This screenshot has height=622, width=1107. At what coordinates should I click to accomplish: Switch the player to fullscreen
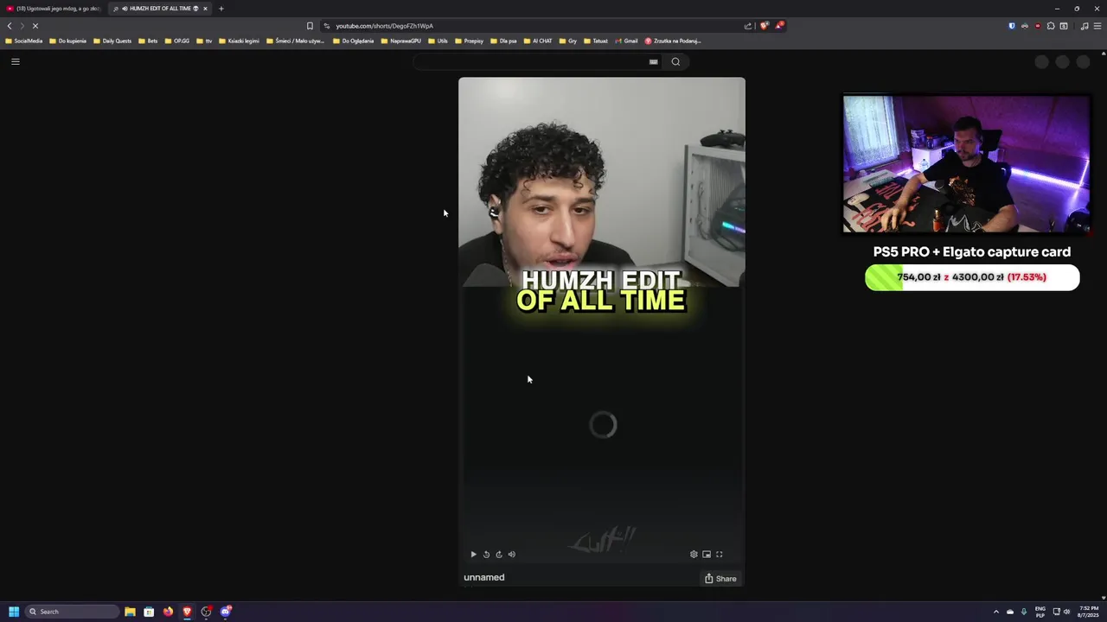tap(719, 555)
